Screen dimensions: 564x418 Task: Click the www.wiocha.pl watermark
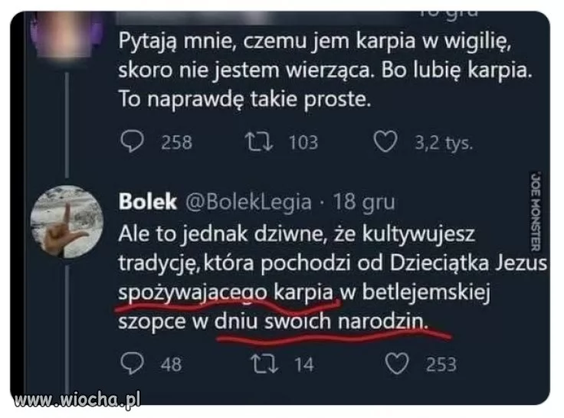pyautogui.click(x=73, y=400)
